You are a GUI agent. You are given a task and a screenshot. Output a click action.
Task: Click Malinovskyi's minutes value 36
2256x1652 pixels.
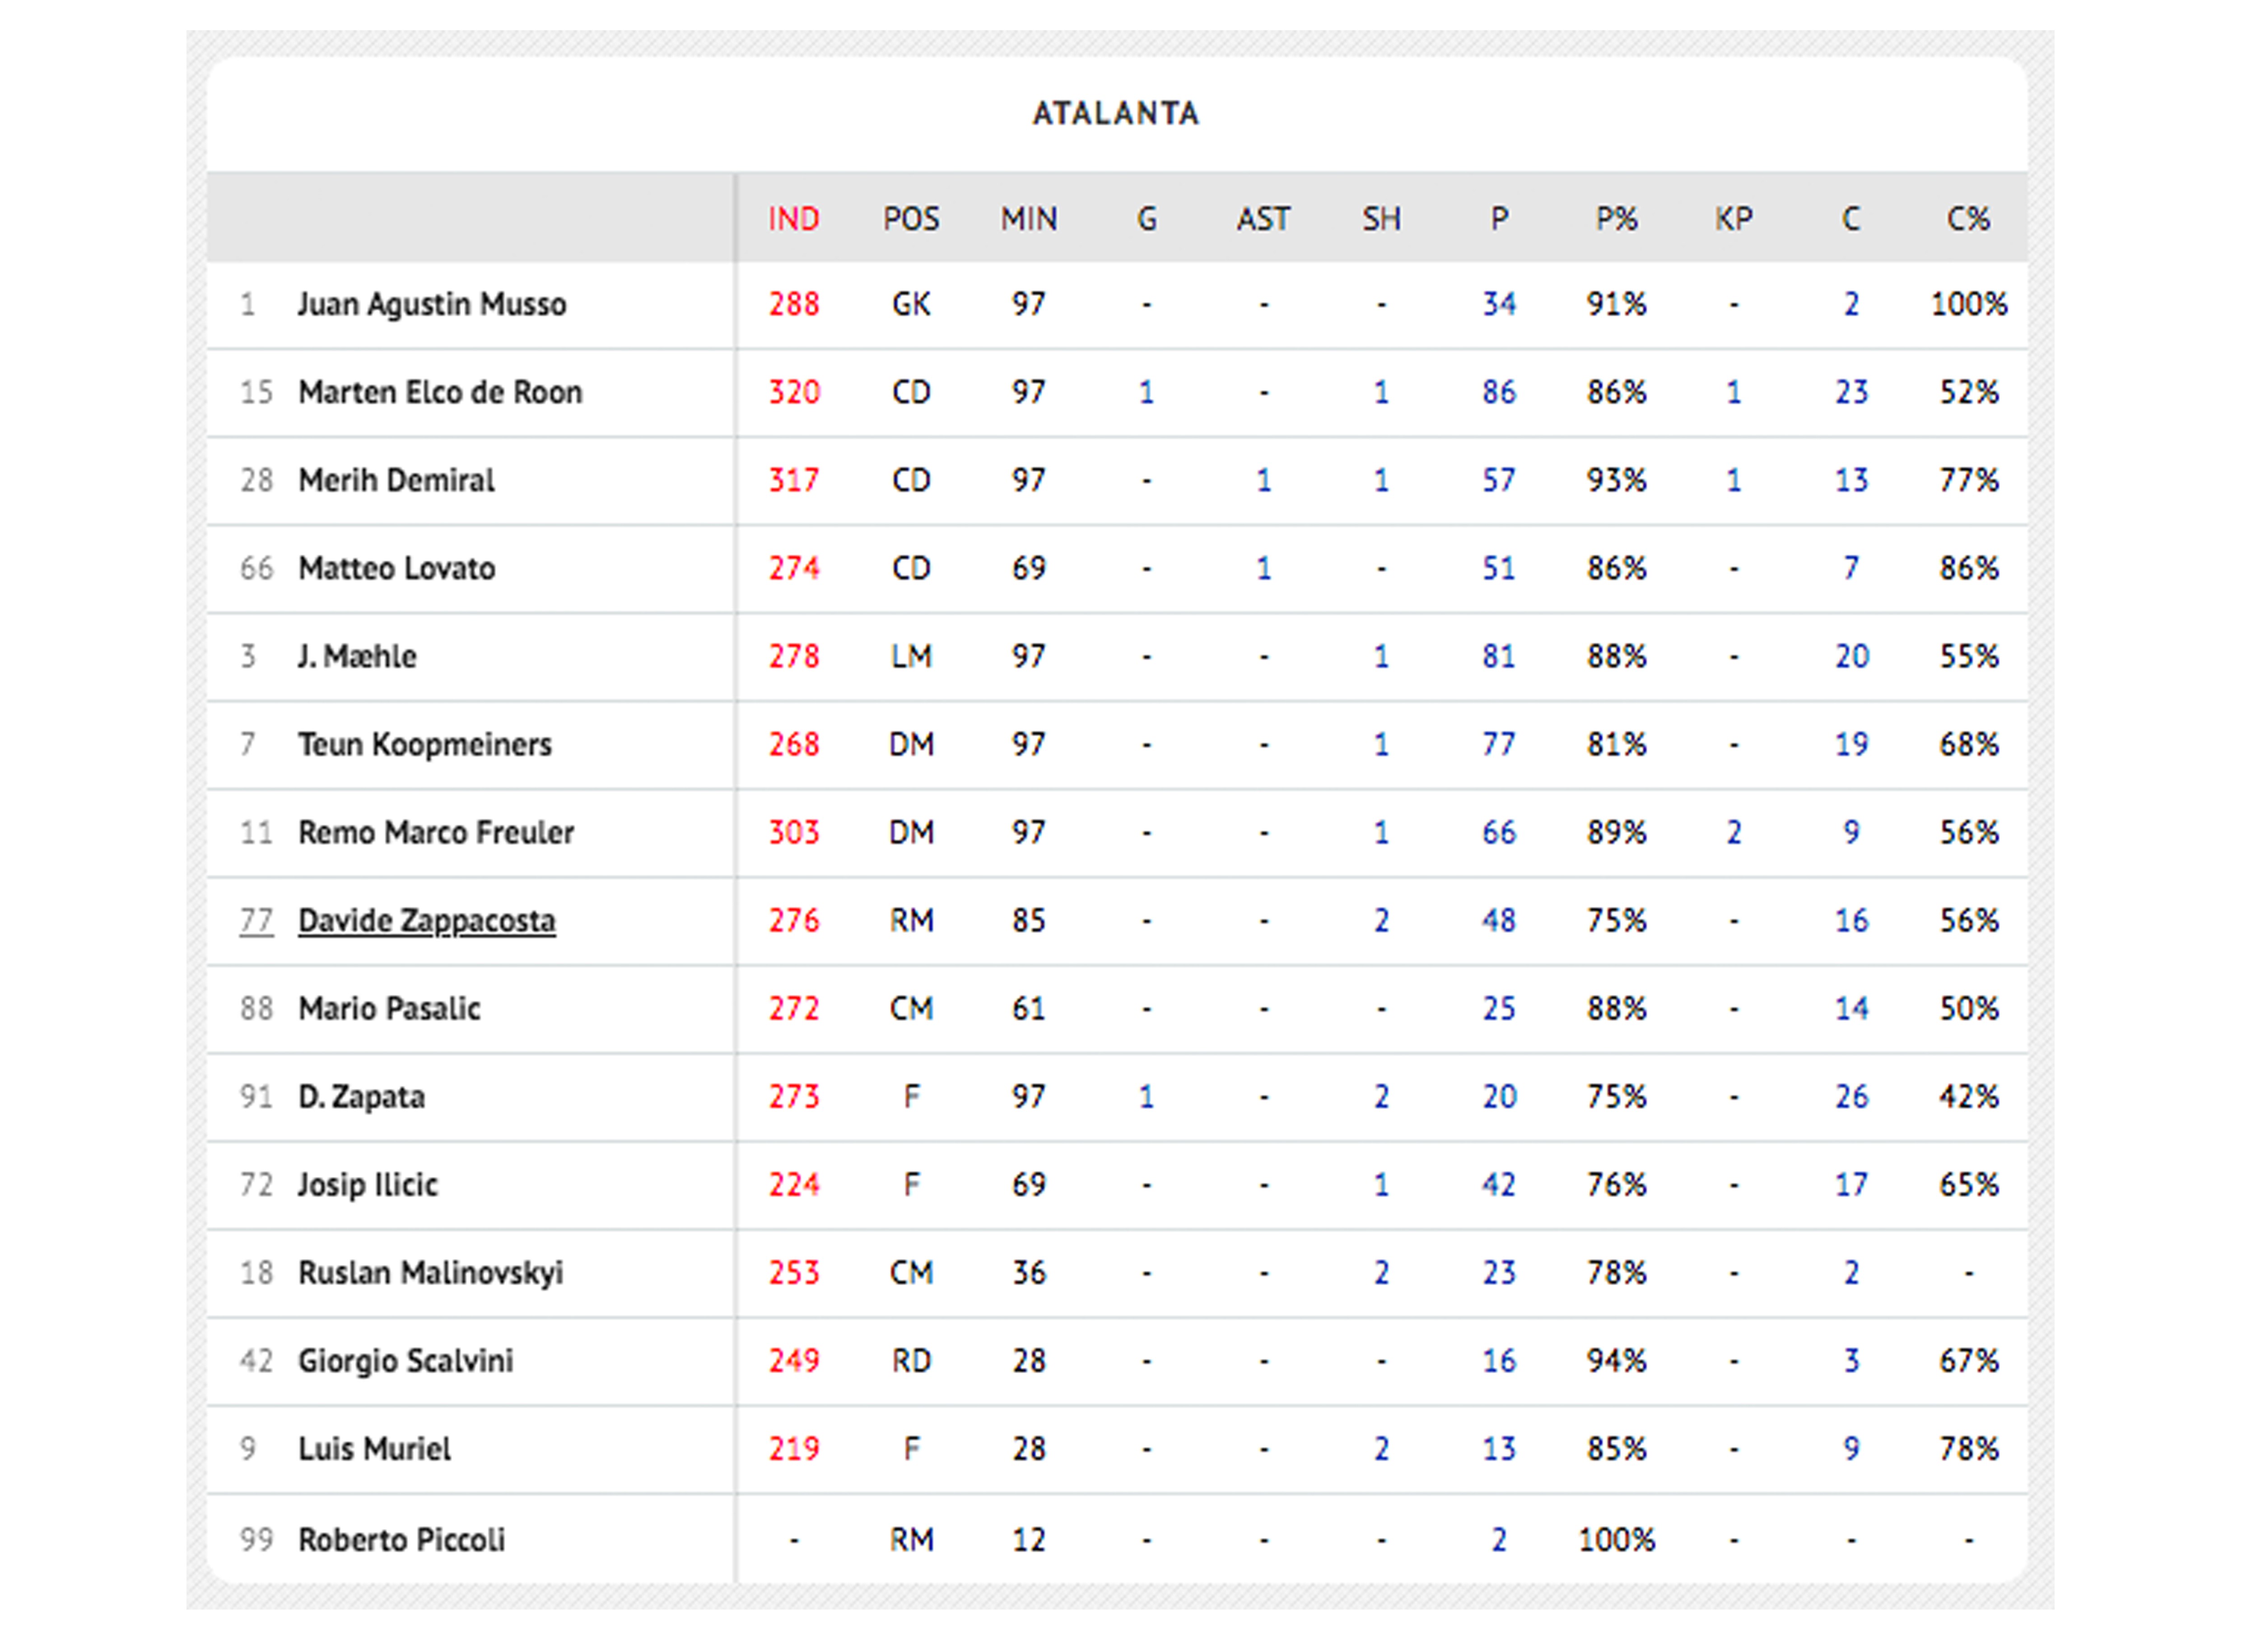pyautogui.click(x=1029, y=1273)
